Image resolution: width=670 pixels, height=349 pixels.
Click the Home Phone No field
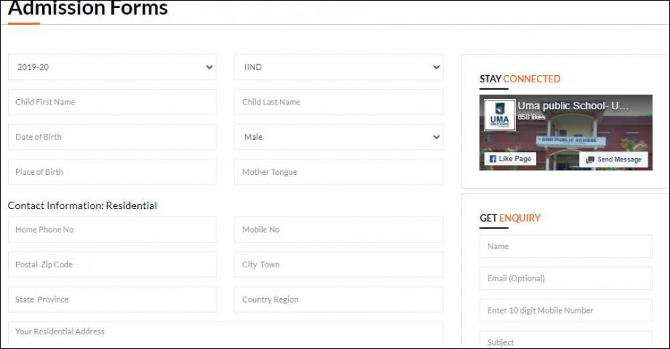112,229
